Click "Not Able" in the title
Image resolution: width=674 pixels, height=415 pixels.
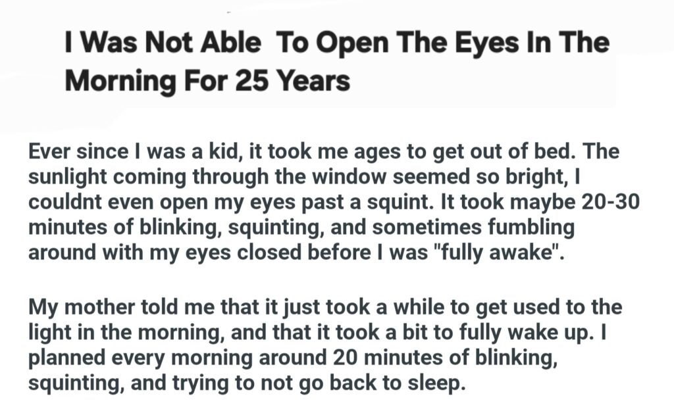pos(203,43)
